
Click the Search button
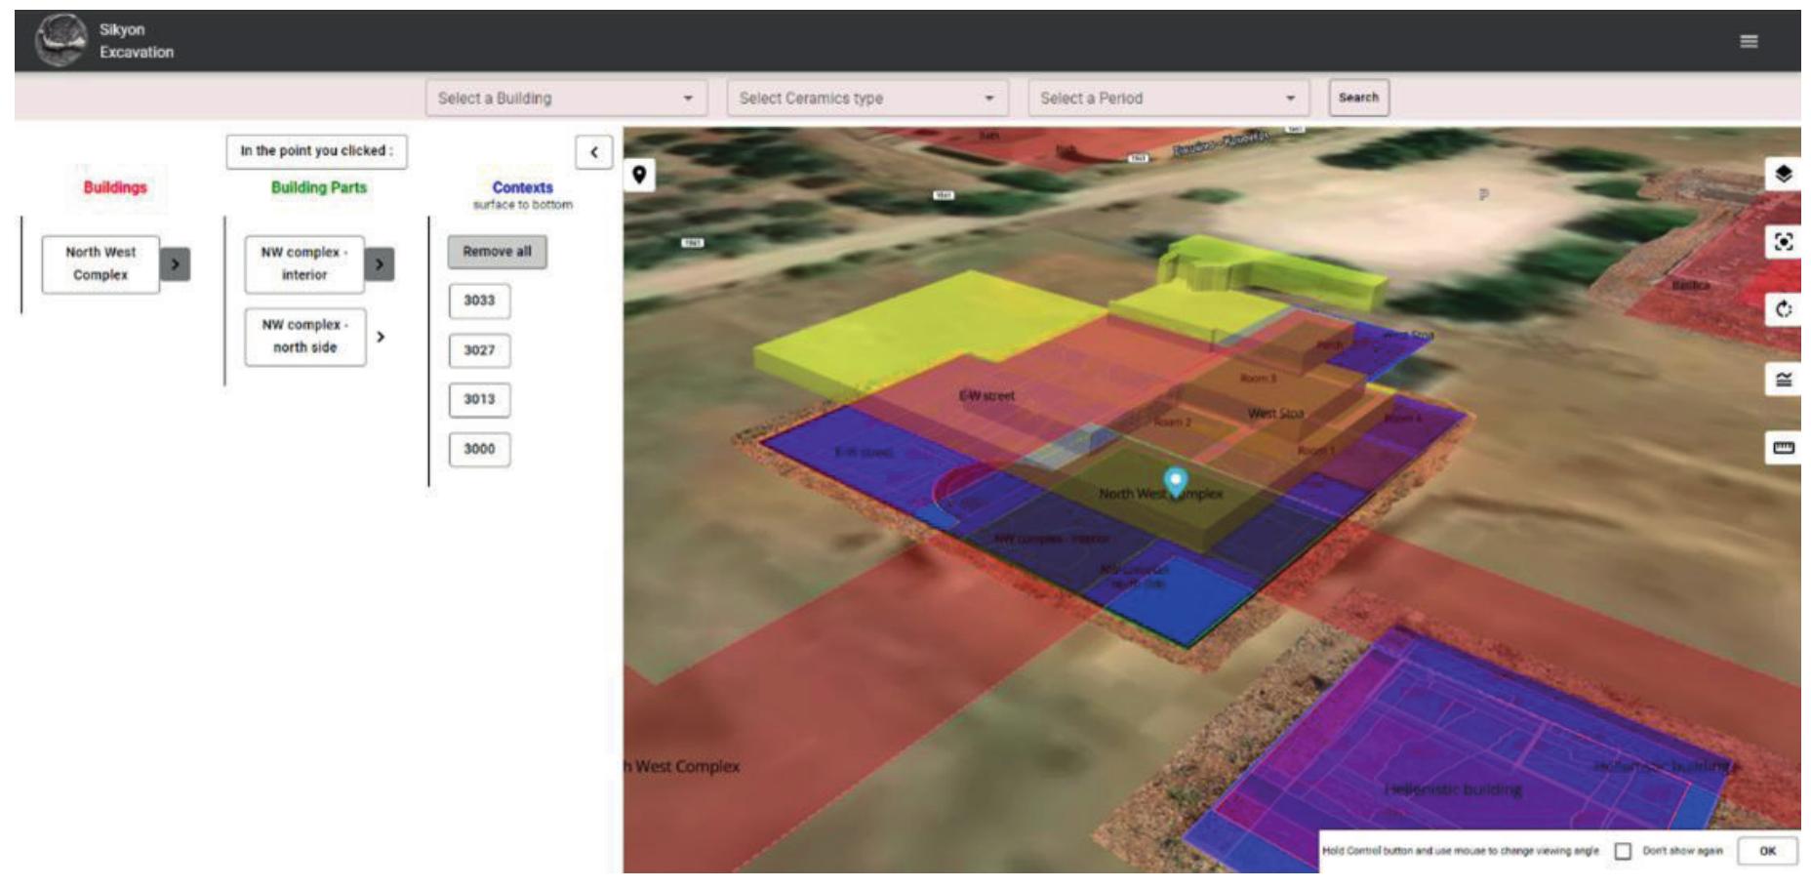1358,98
